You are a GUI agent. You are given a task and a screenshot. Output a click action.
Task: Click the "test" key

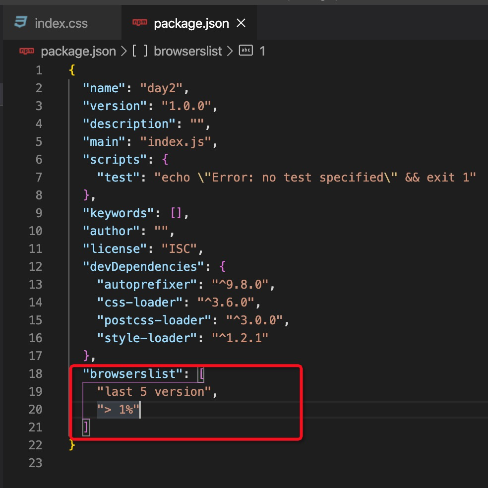(118, 178)
